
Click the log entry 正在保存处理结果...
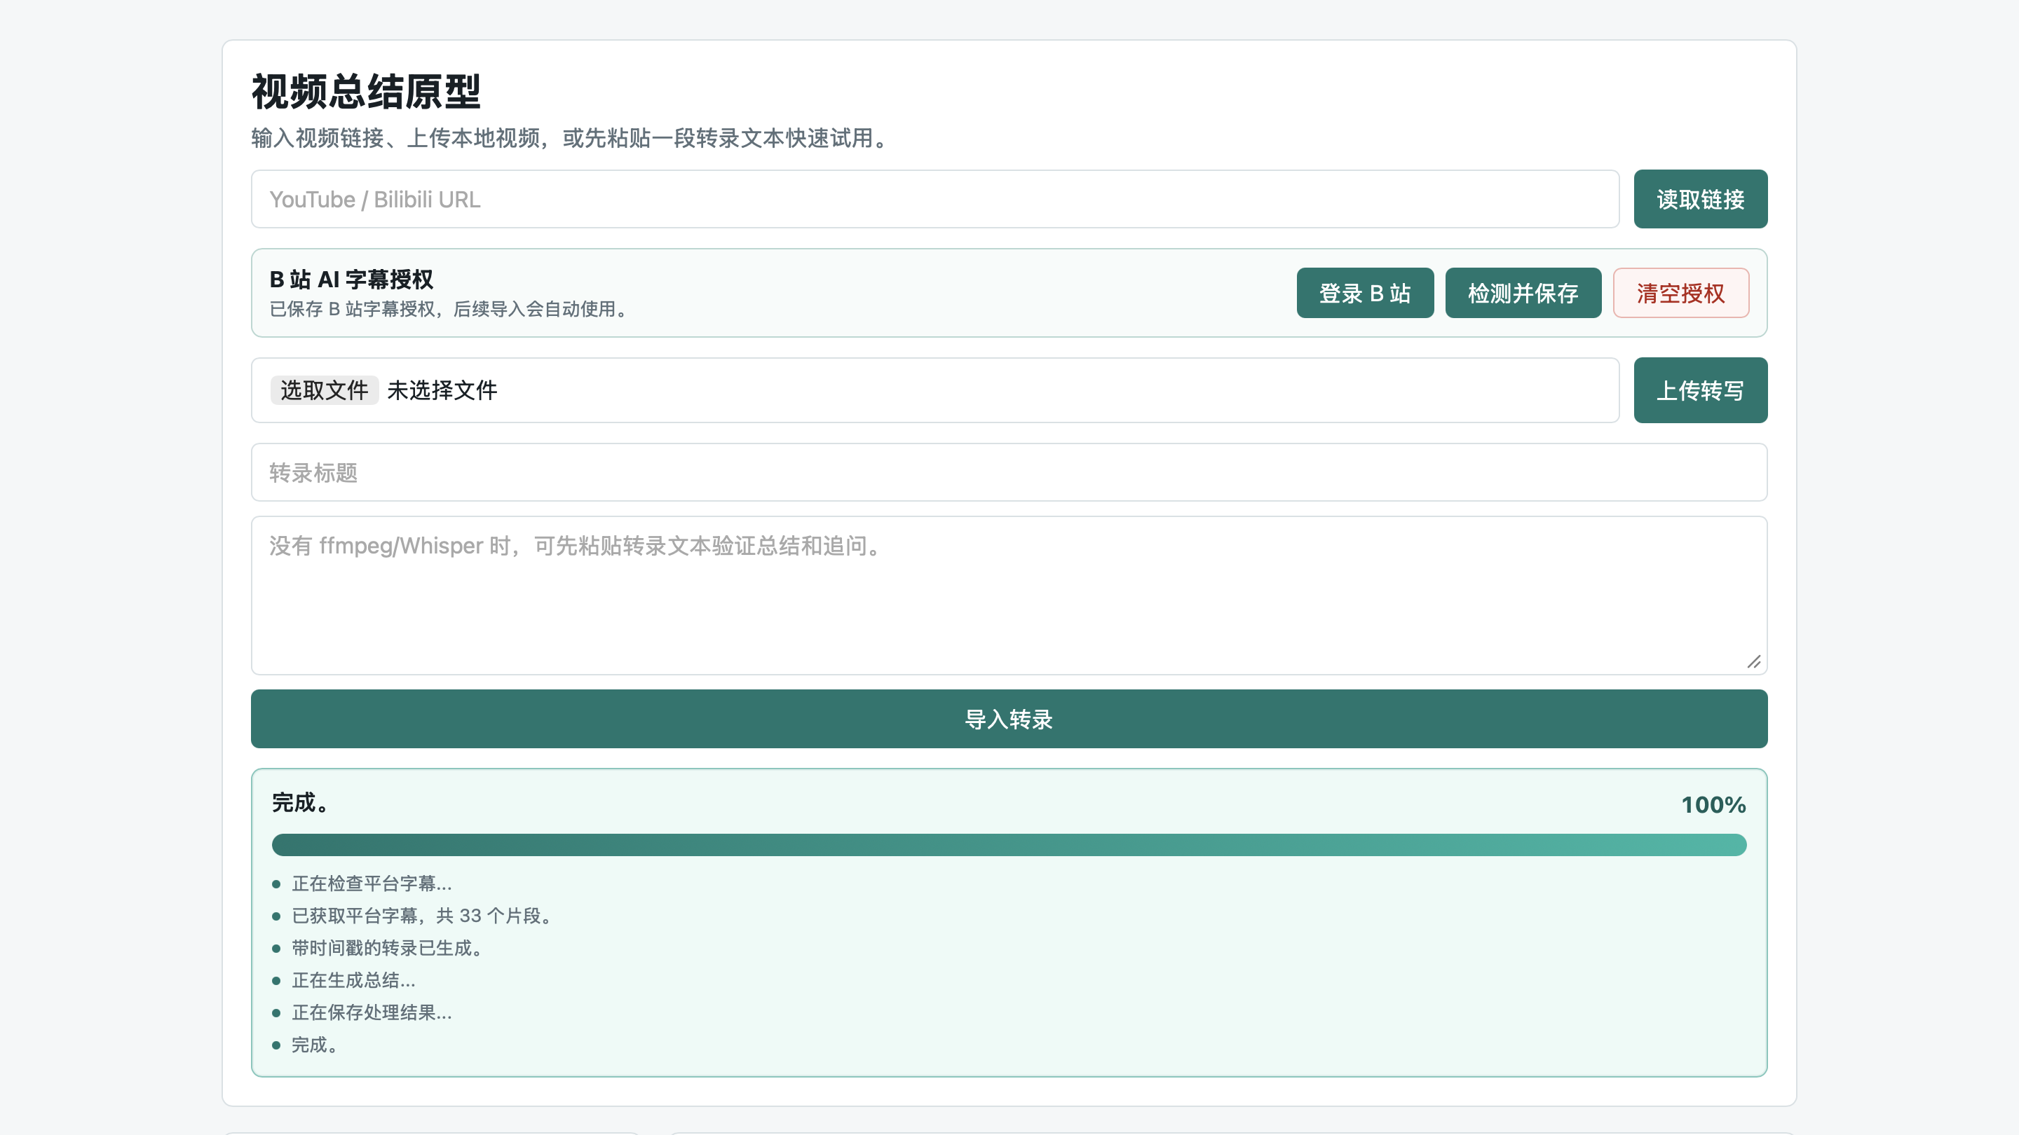coord(372,1012)
